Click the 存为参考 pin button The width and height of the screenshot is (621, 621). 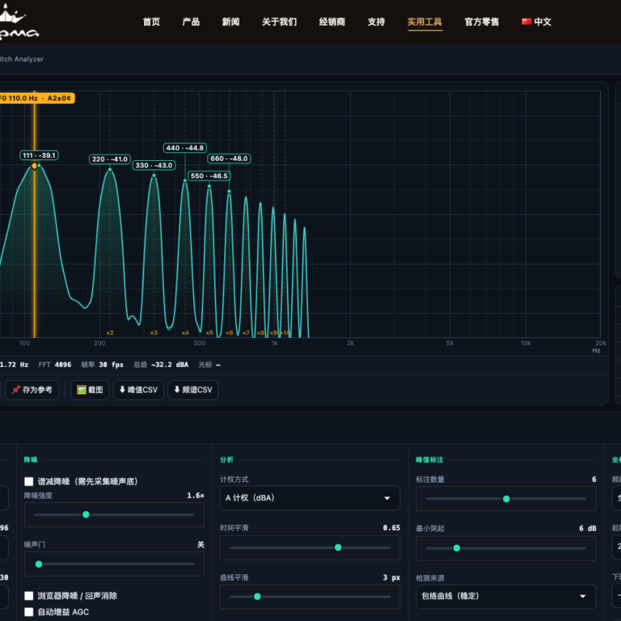click(x=32, y=390)
